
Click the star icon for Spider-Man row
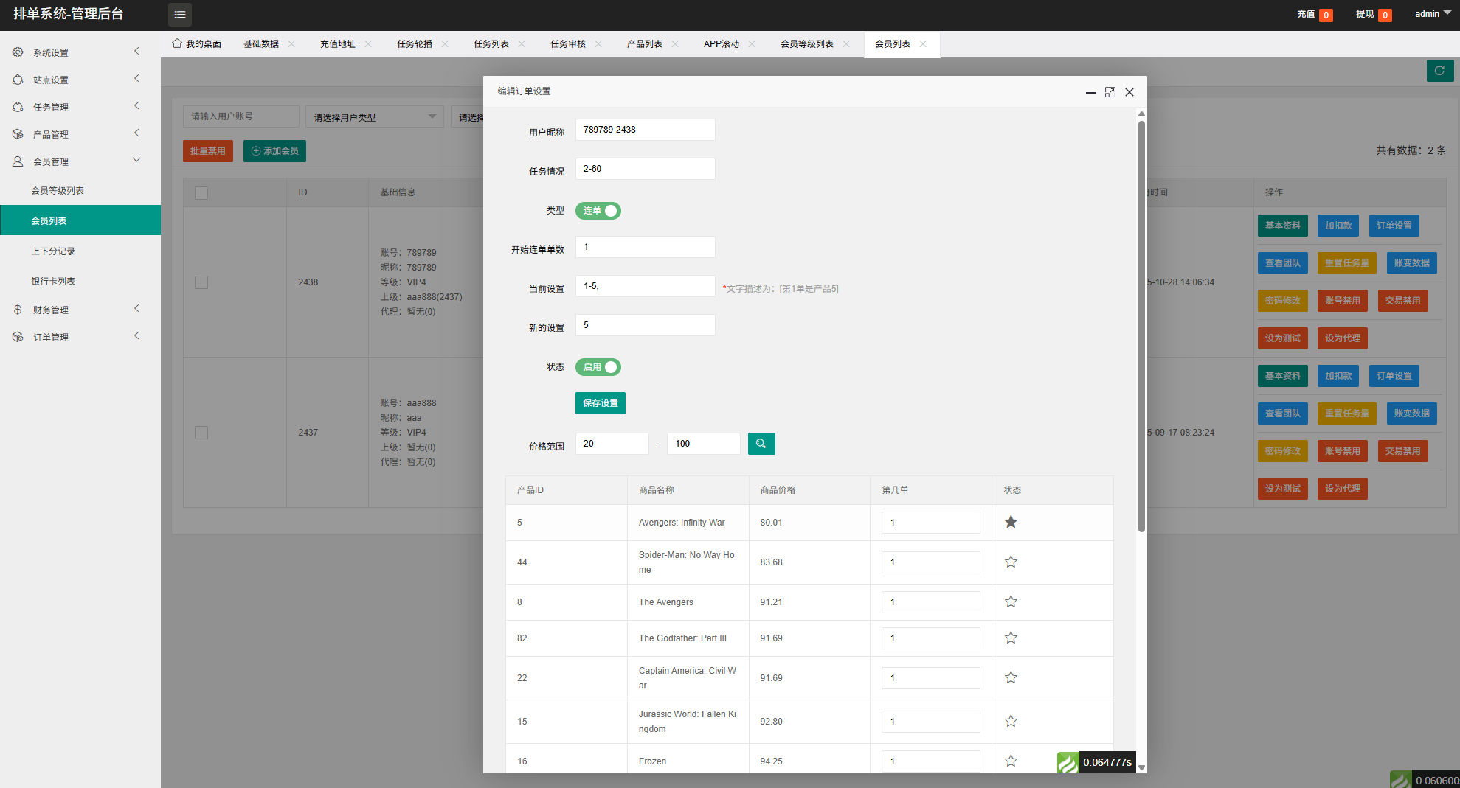1011,562
